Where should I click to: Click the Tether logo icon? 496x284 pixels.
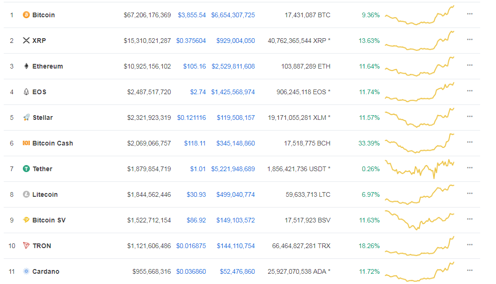[26, 169]
